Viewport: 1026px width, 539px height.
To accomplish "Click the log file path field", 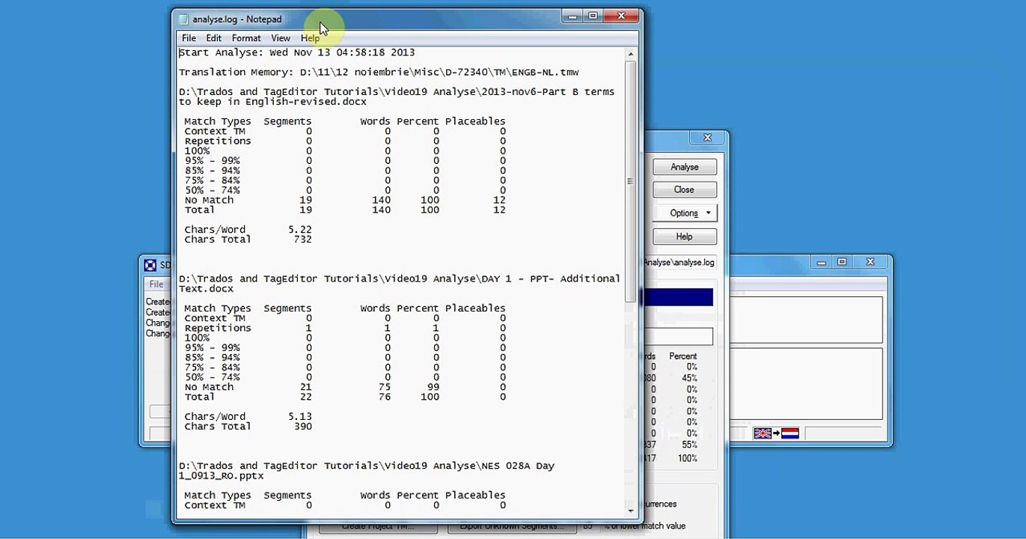I will pyautogui.click(x=680, y=263).
